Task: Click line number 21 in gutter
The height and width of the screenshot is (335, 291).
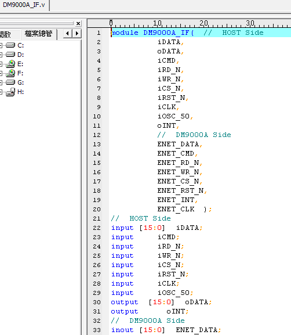Action: [x=97, y=218]
